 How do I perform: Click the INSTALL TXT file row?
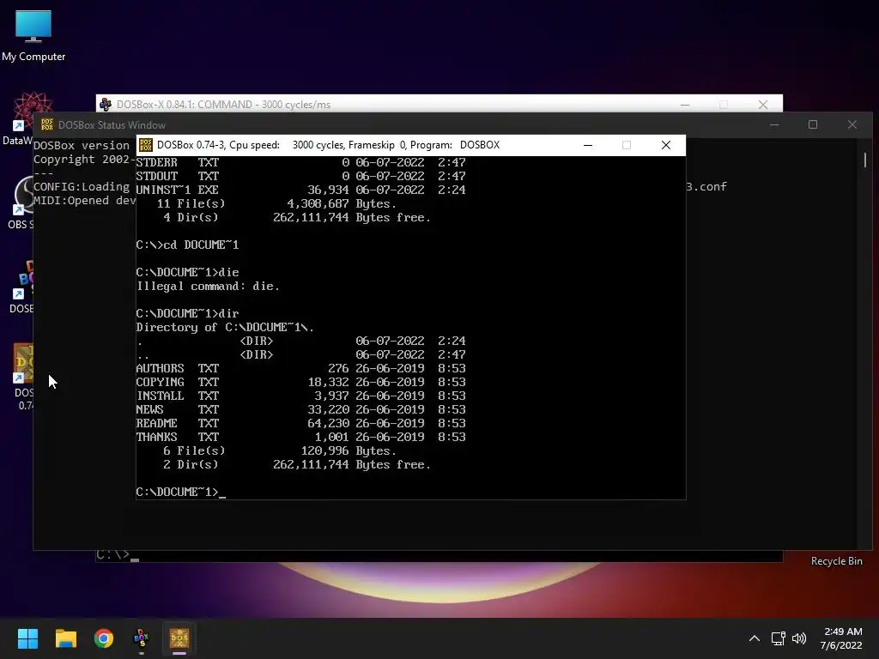pyautogui.click(x=300, y=396)
